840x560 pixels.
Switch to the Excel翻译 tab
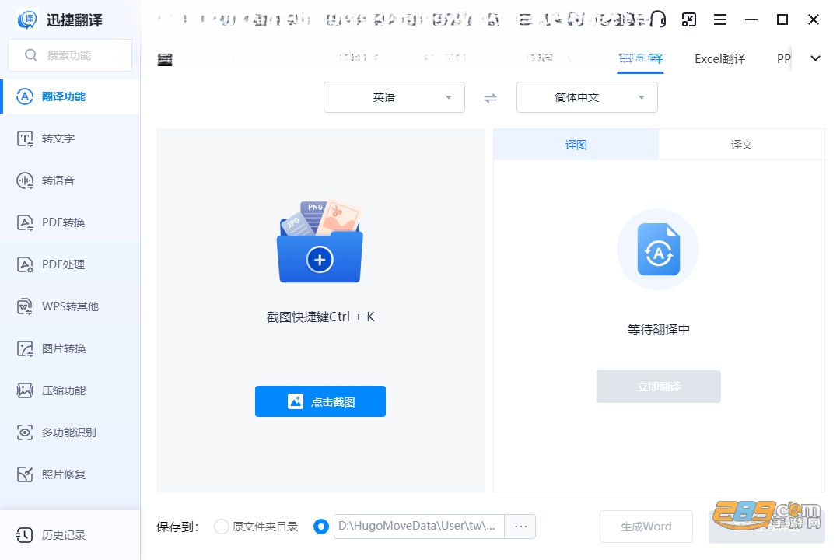(x=720, y=59)
